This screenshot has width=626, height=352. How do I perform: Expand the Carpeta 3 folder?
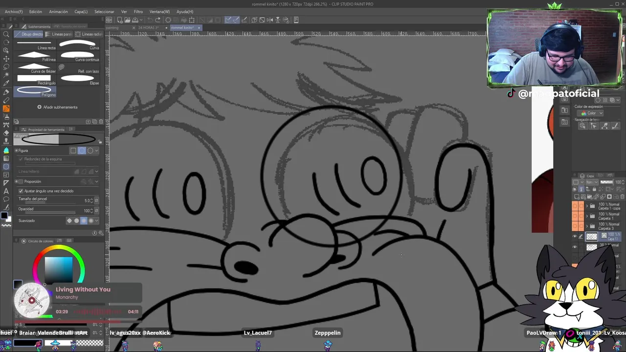point(588,226)
